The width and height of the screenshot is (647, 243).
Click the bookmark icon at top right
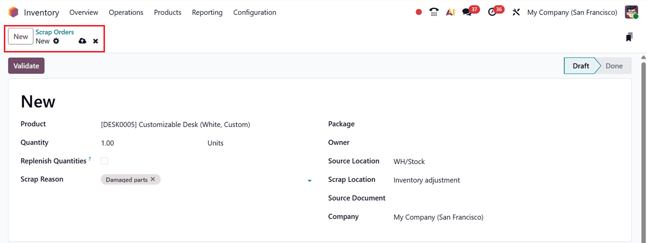point(629,37)
